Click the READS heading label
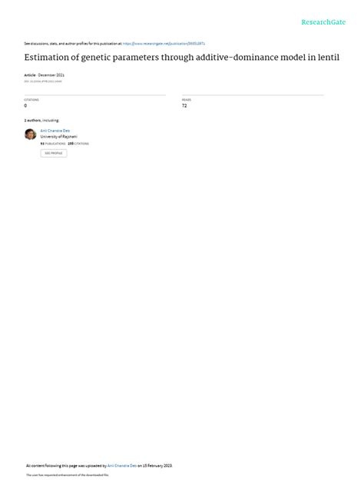Viewport: 364px width, 486px height. 187,100
